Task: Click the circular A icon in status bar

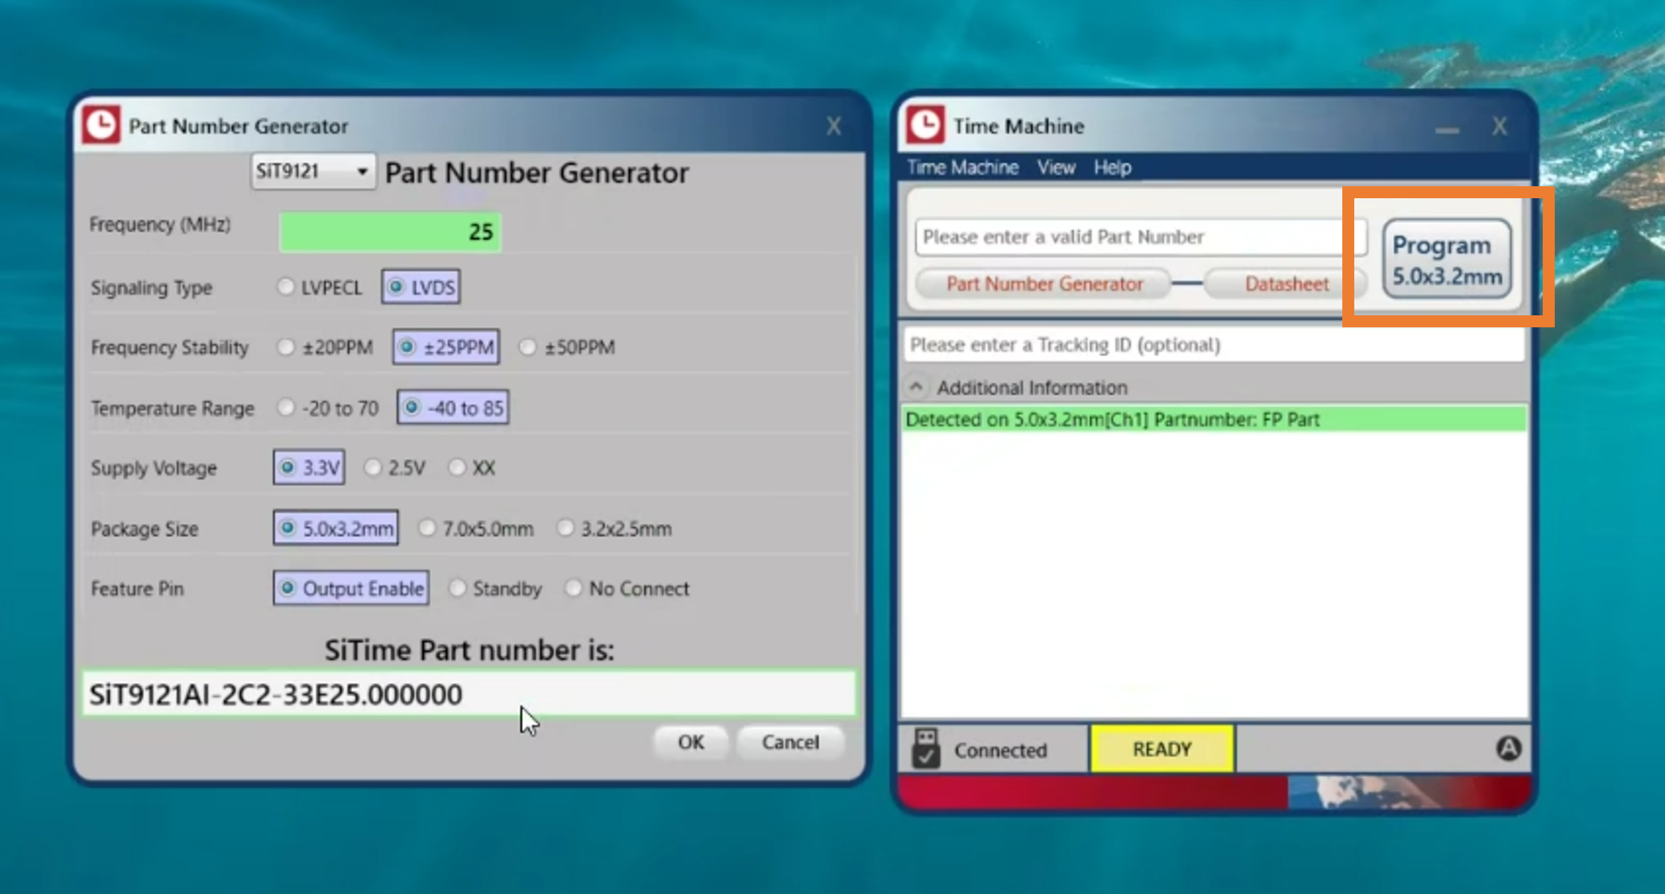Action: click(x=1508, y=748)
